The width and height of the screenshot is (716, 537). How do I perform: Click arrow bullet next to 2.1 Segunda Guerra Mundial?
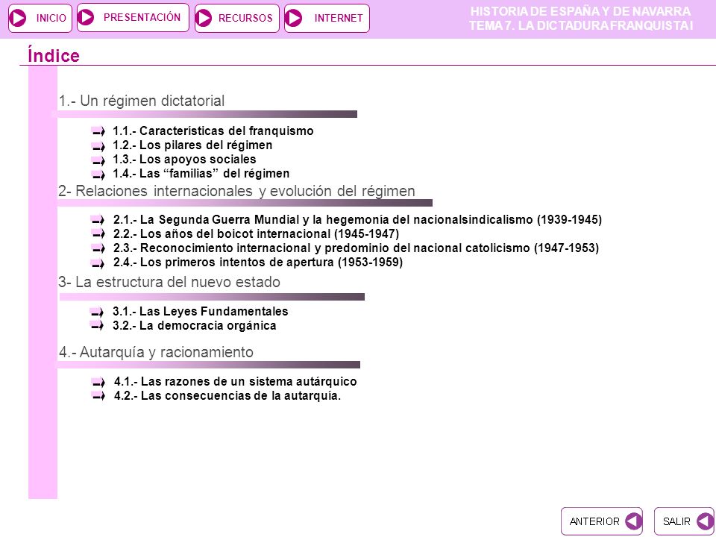[x=98, y=220]
